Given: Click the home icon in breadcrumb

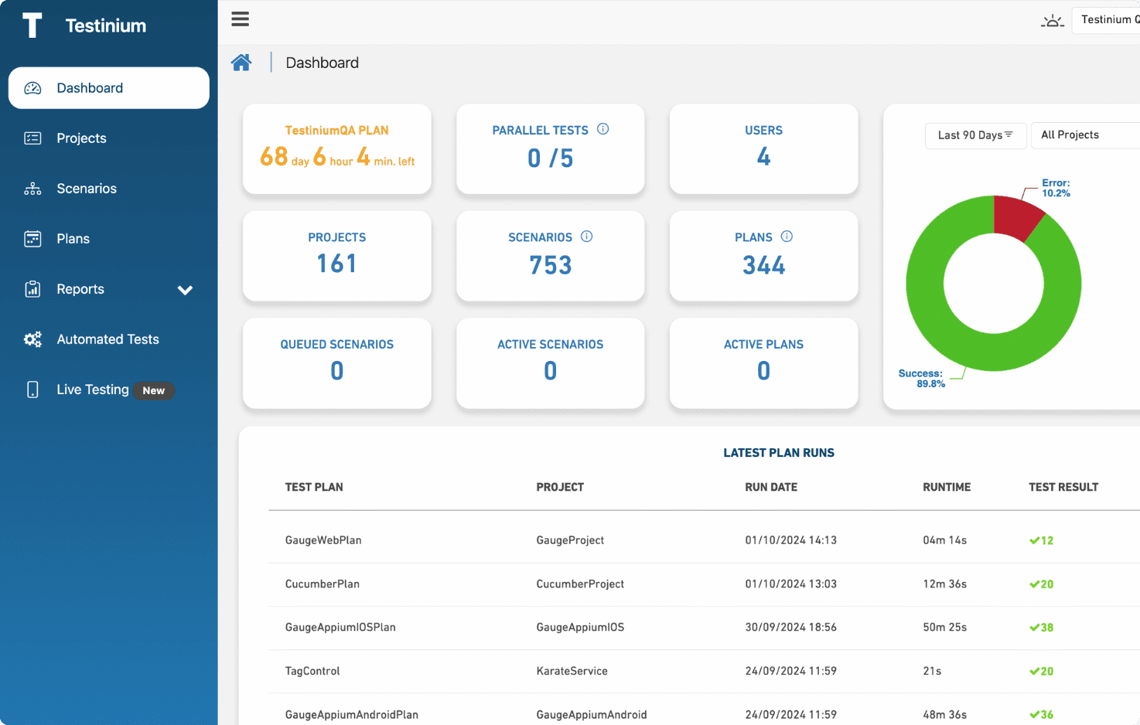Looking at the screenshot, I should tap(241, 63).
